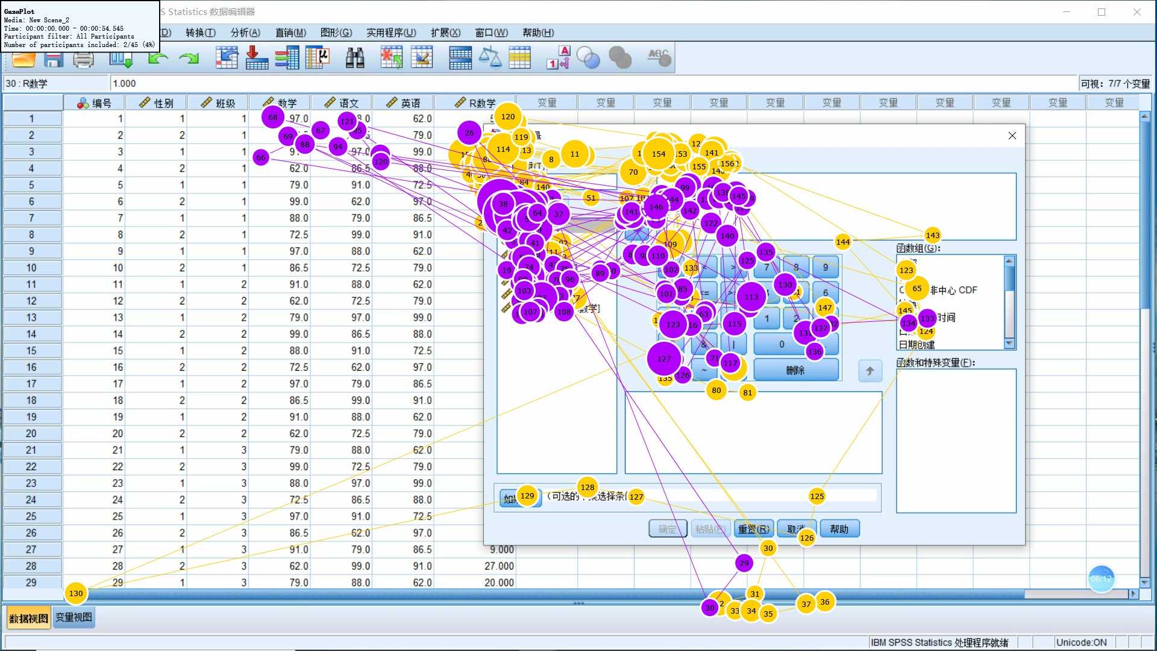Click the Undo green arrow icon
The image size is (1157, 651).
click(157, 58)
